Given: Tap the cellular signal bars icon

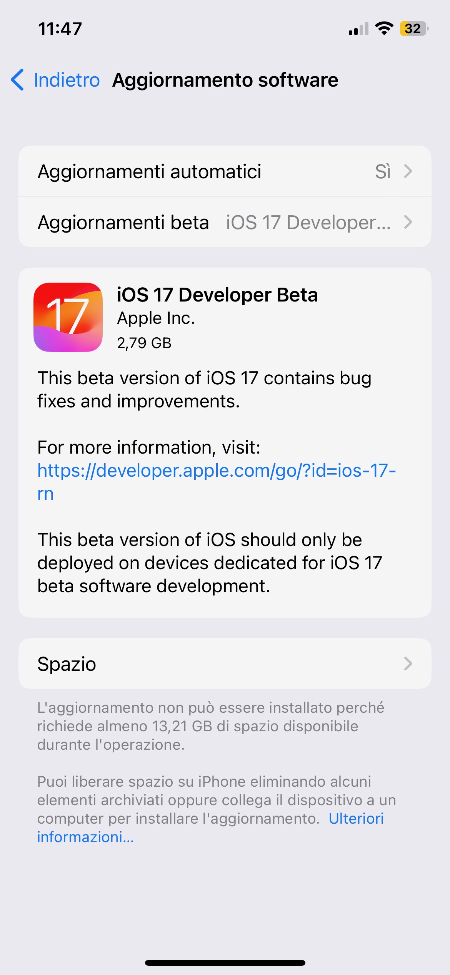Looking at the screenshot, I should click(358, 29).
